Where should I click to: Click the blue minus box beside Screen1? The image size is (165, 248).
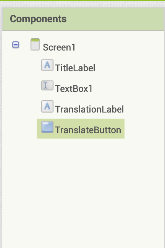pyautogui.click(x=16, y=45)
